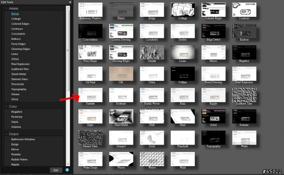This screenshot has width=284, height=175.
Task: Choose the Convolution effect thumbnail
Action: 91,31
